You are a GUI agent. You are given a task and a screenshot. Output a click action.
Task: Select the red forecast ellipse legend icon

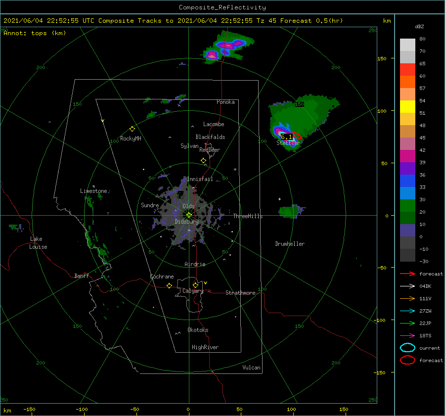pyautogui.click(x=407, y=360)
